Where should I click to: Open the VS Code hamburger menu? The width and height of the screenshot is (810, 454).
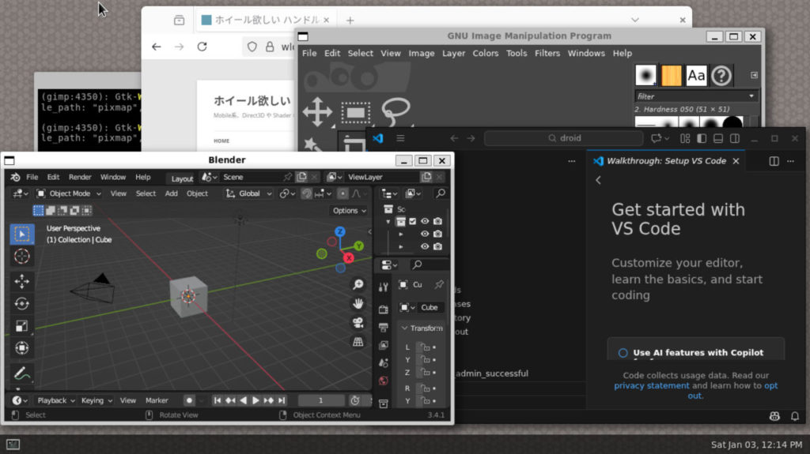(400, 138)
